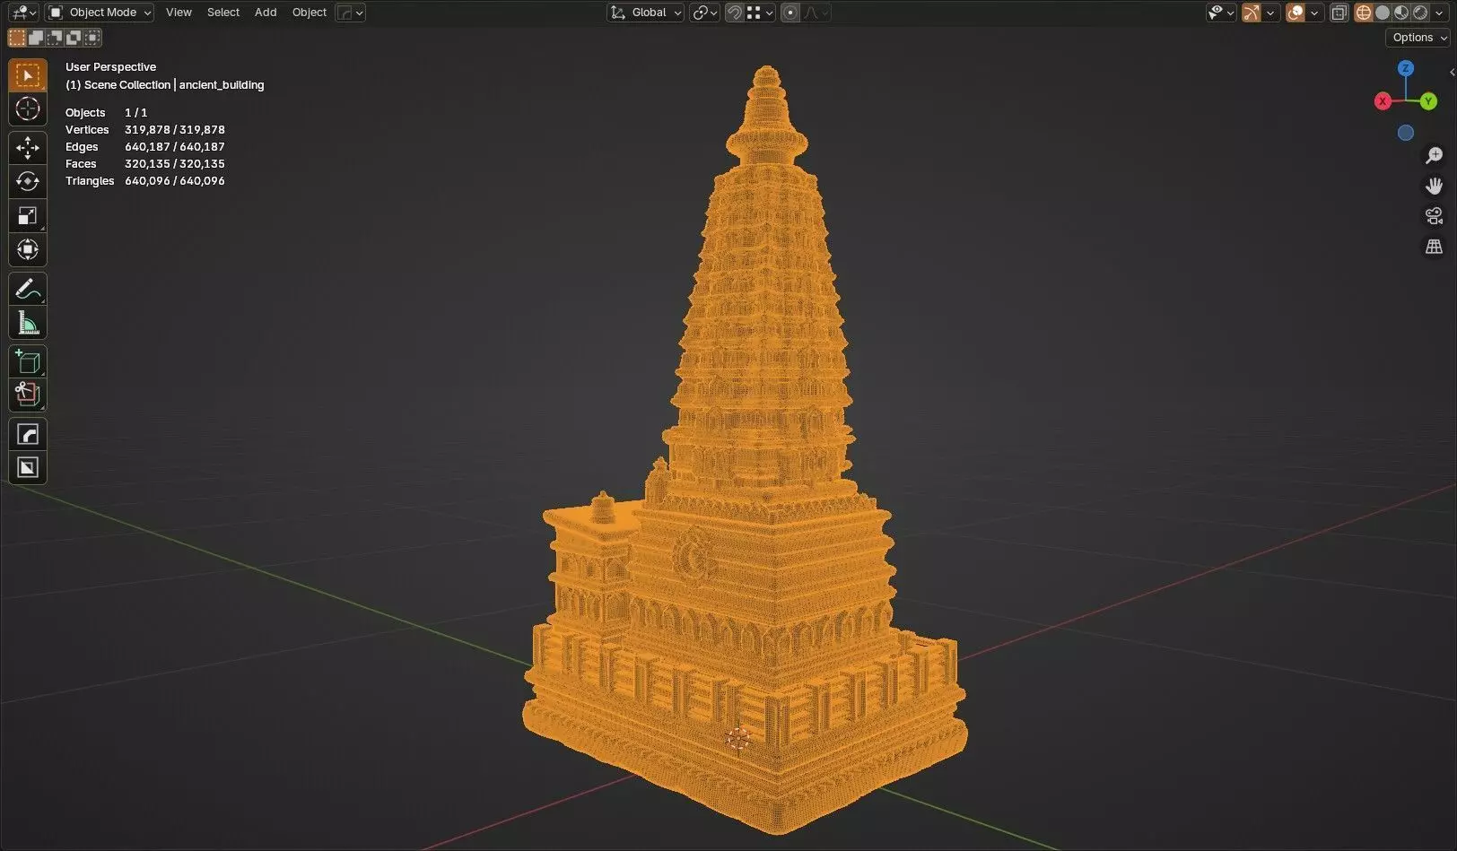Viewport: 1457px width, 851px height.
Task: Open the Object menu
Action: 310,13
